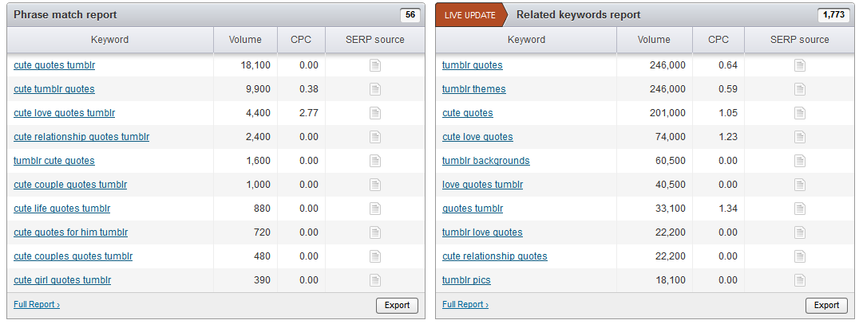Open SERP source for tumblr themes row
This screenshot has height=324, width=859.
[800, 89]
